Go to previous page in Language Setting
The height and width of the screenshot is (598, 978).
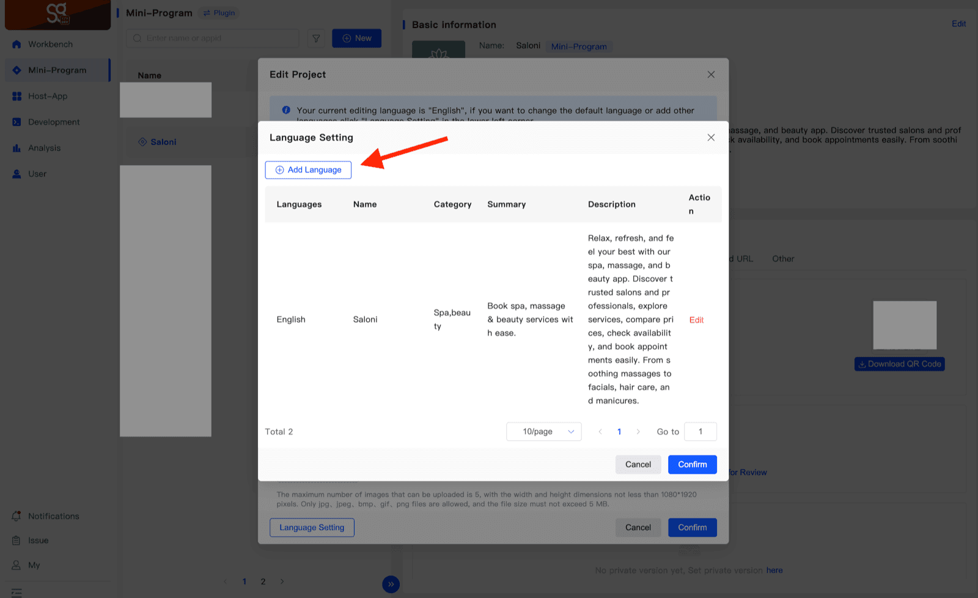click(x=600, y=432)
